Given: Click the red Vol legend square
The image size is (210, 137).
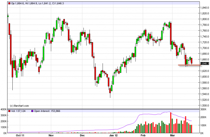Looking at the screenshot, I should tap(9, 111).
